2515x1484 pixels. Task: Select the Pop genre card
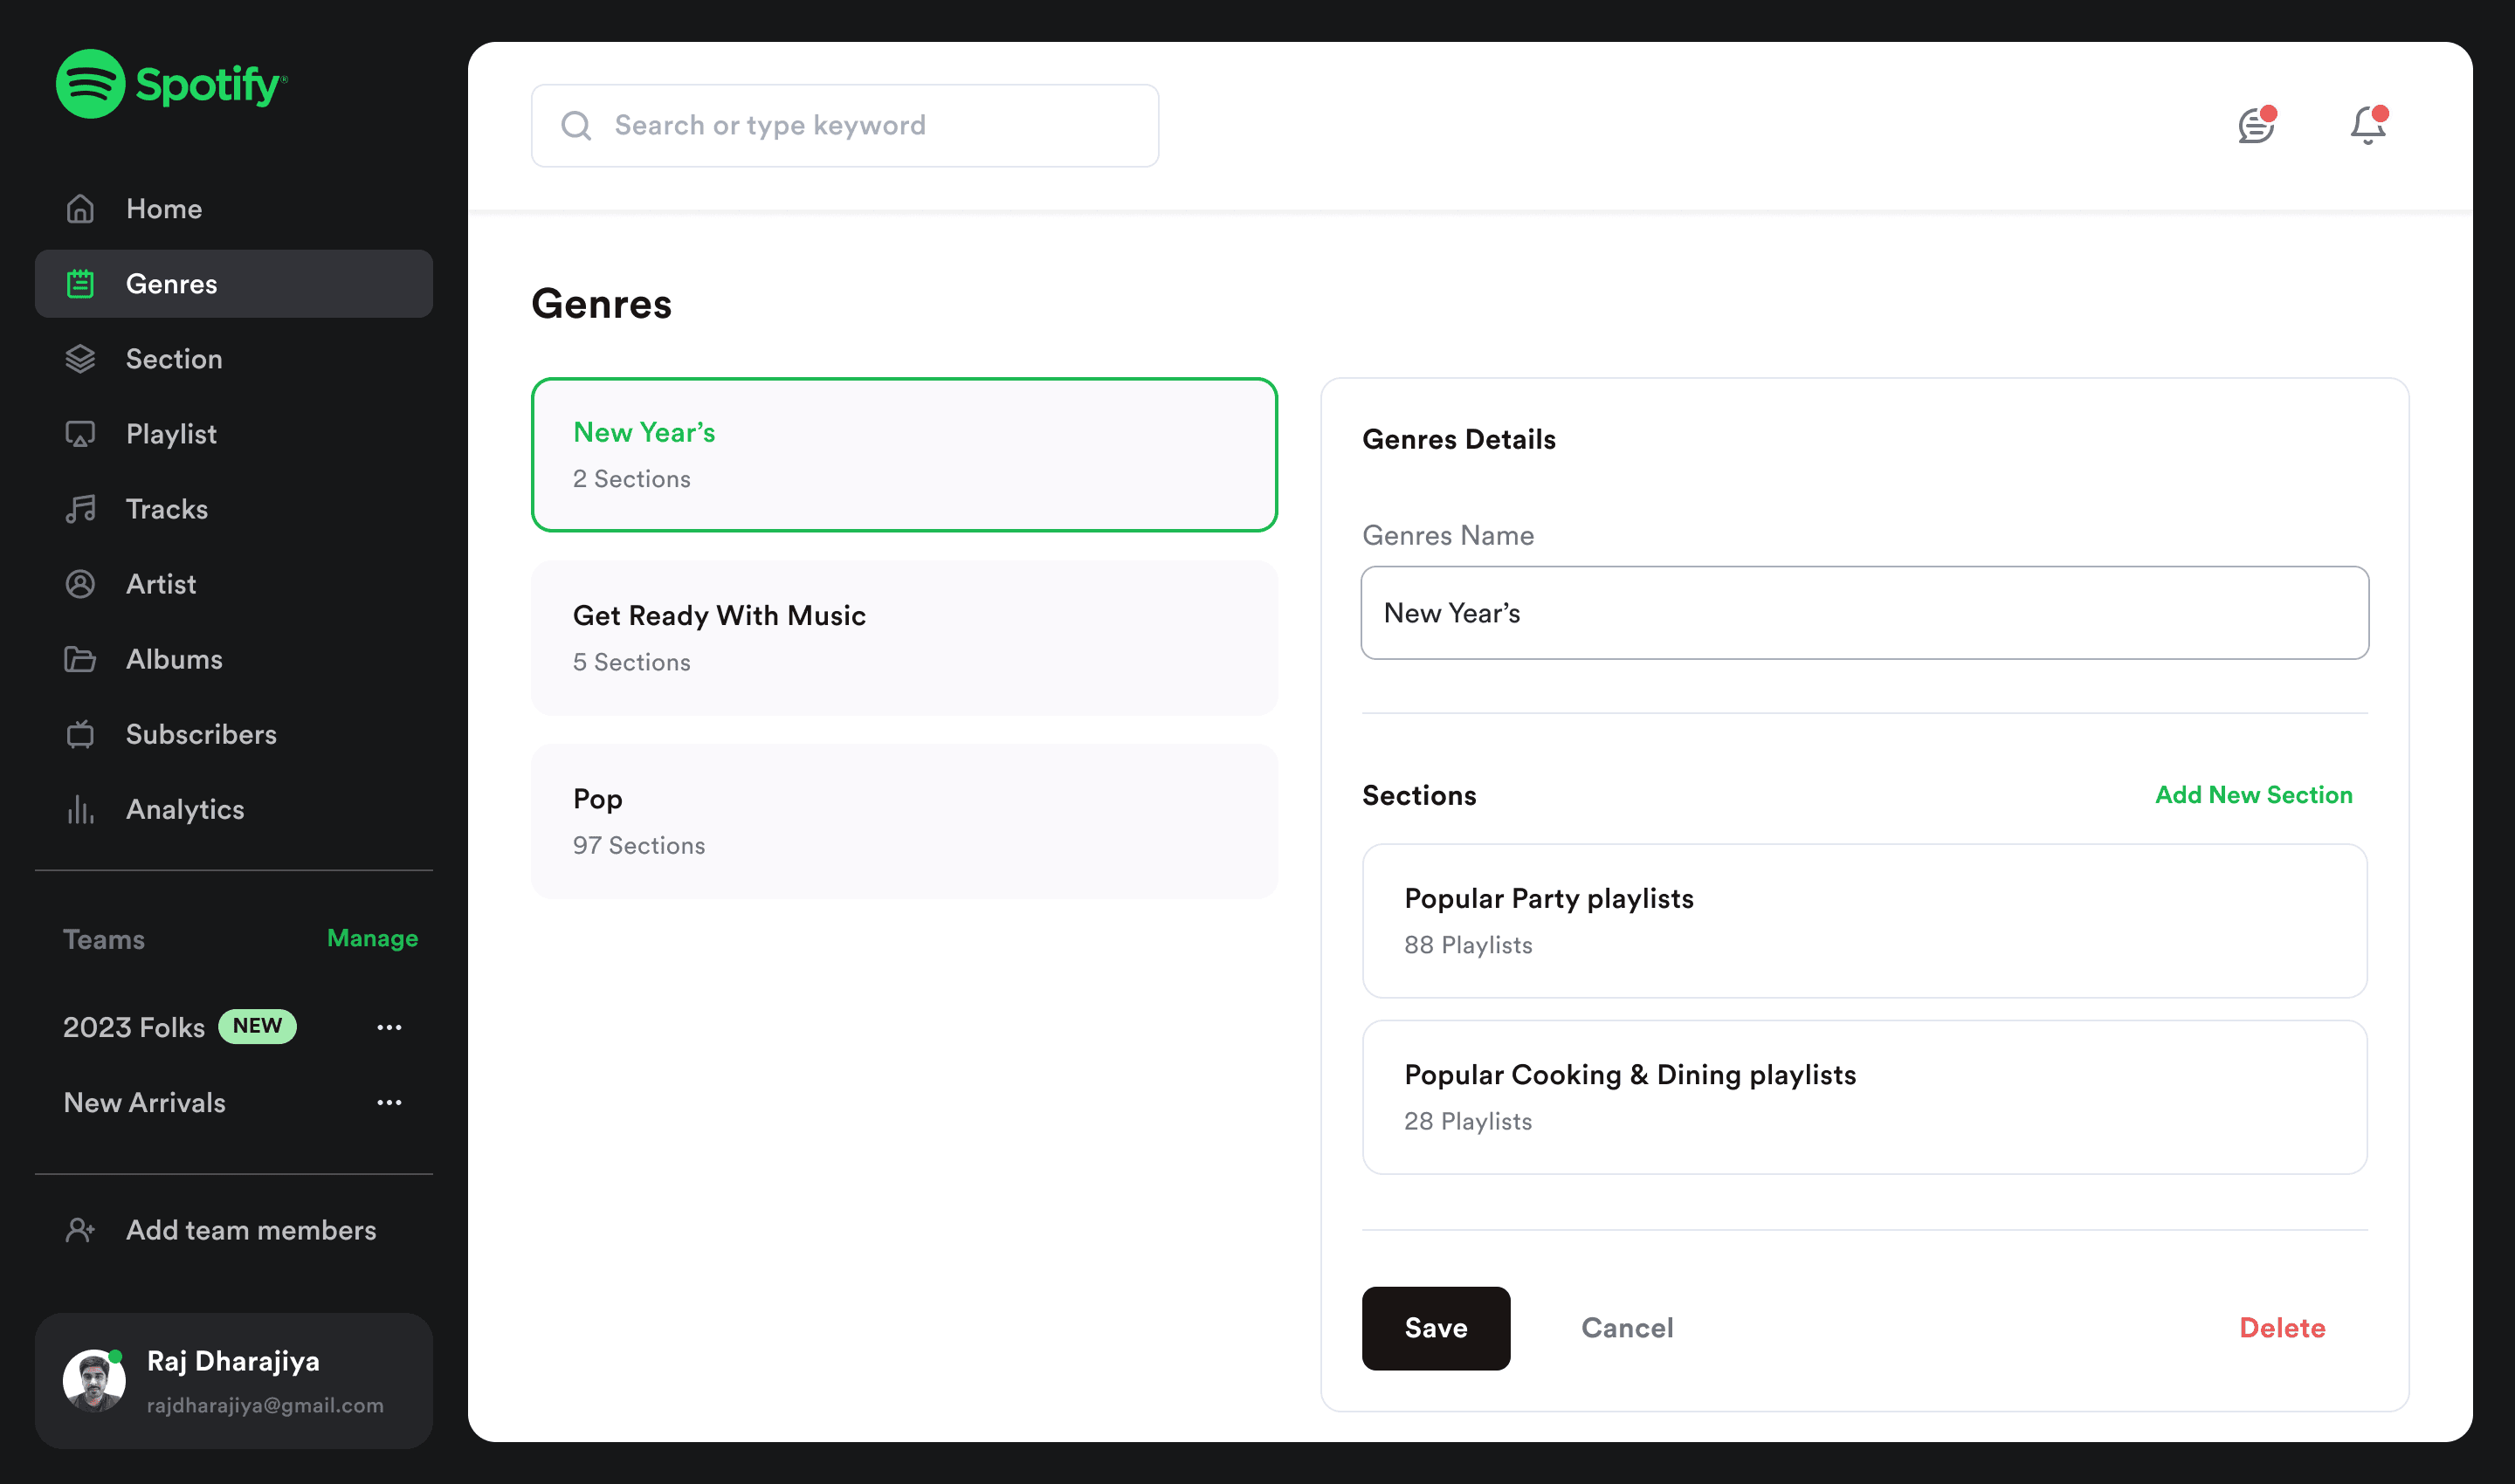(905, 821)
